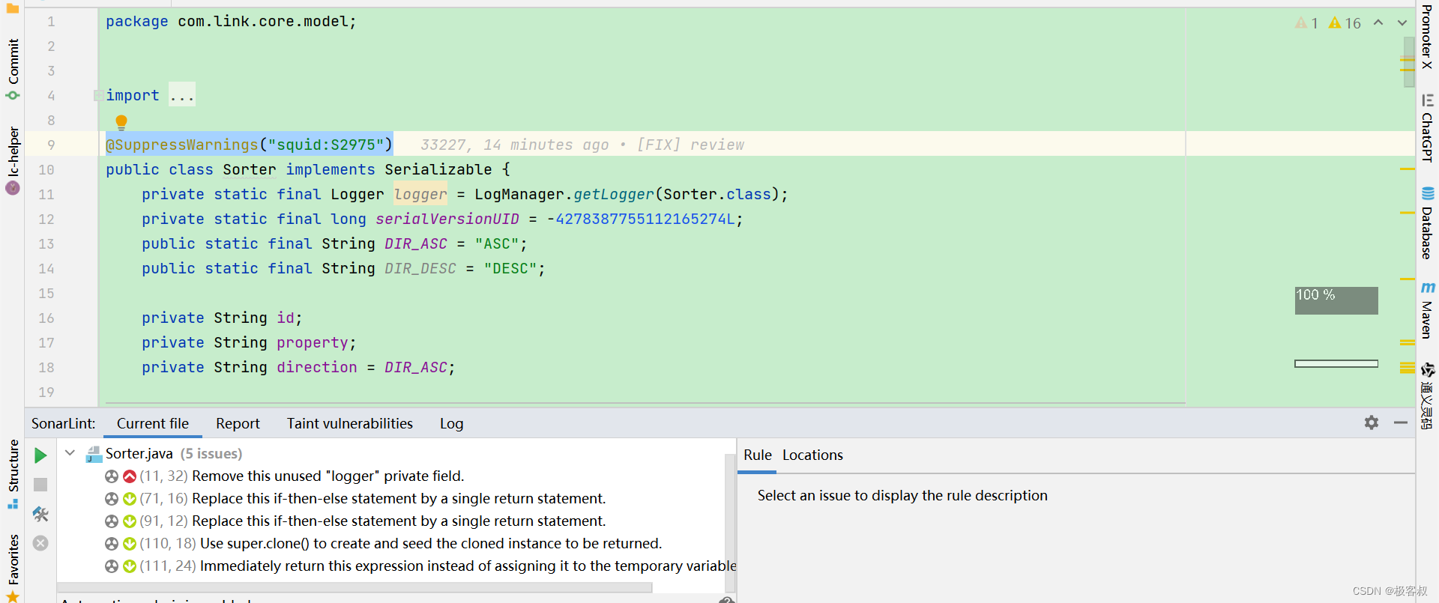1439x603 pixels.
Task: Click DIR_DESC constant on line 14
Action: click(420, 268)
